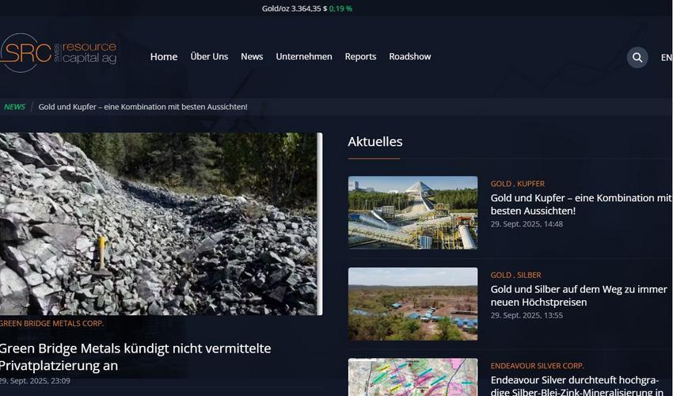This screenshot has width=673, height=396.
Task: Click the SILBER category tag
Action: [x=529, y=276]
